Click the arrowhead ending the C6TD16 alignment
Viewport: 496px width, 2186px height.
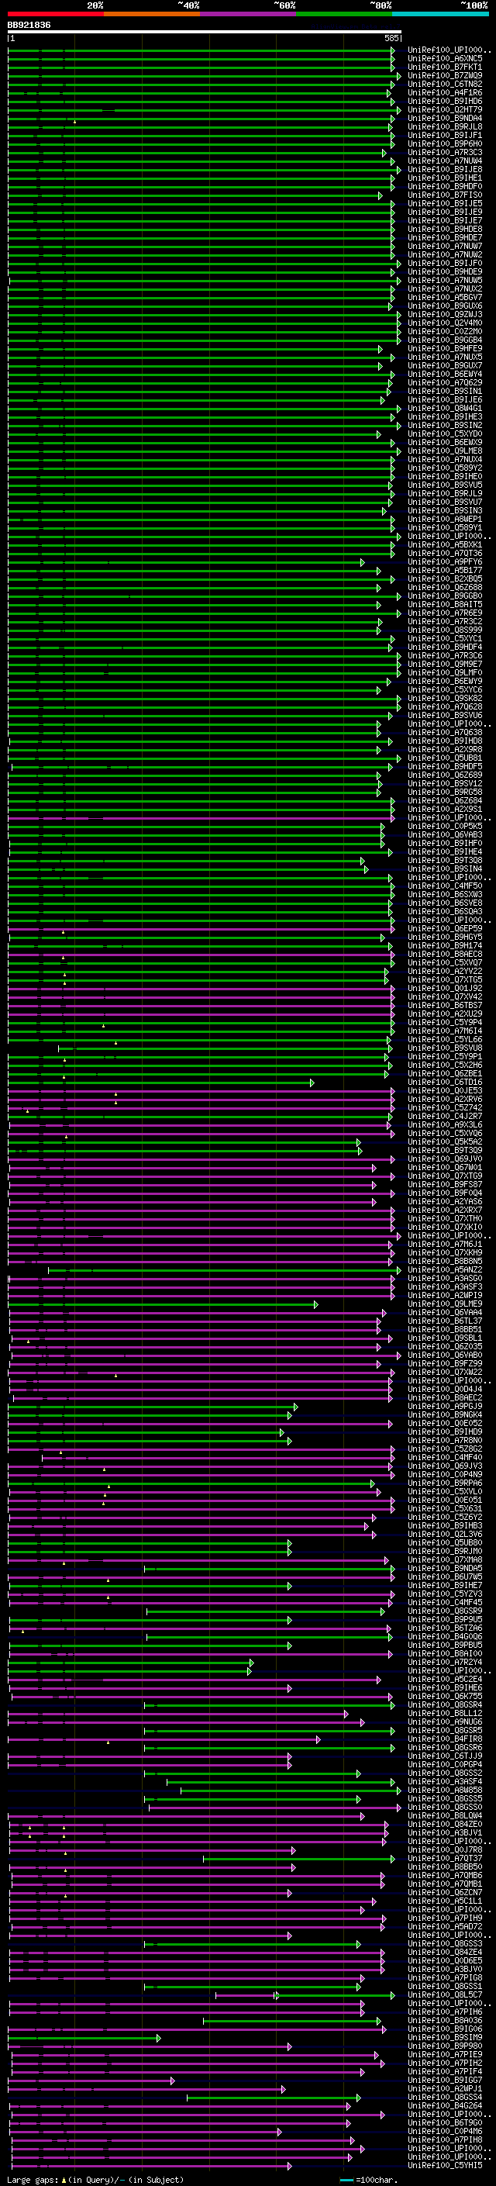coord(312,1082)
